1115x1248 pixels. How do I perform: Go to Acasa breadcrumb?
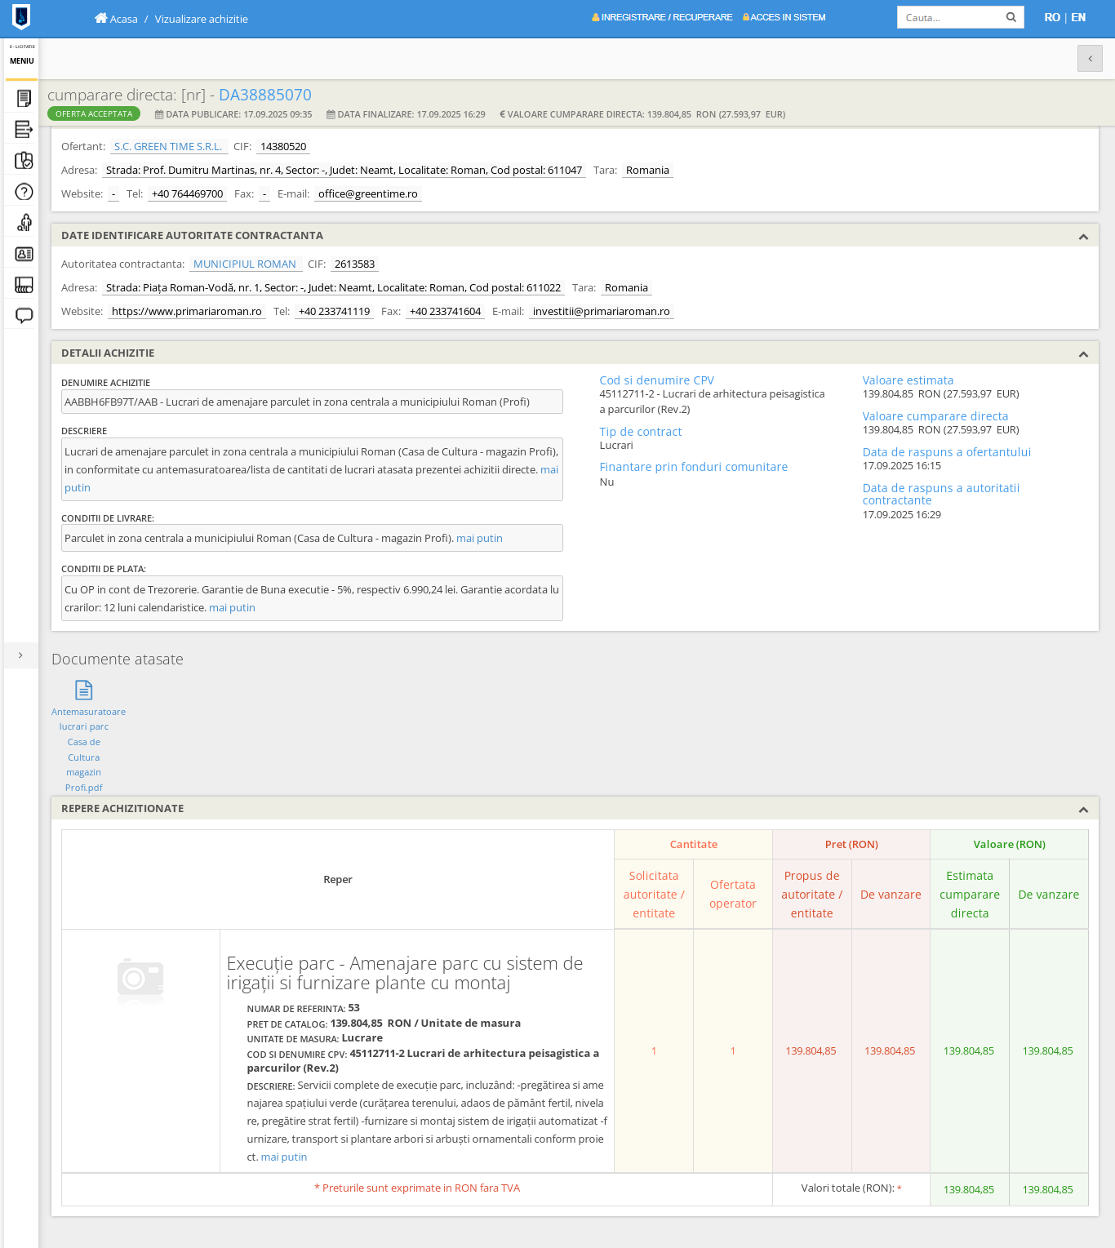click(x=124, y=19)
